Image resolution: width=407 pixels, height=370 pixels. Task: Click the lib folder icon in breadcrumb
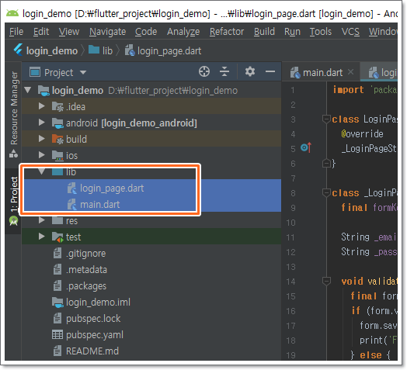coord(94,50)
